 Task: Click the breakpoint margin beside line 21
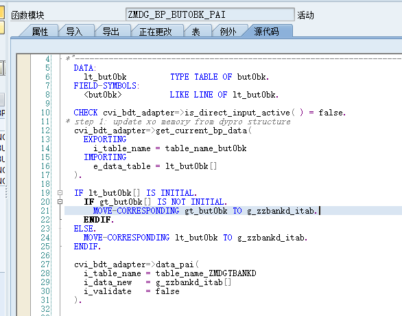pyautogui.click(x=23, y=211)
